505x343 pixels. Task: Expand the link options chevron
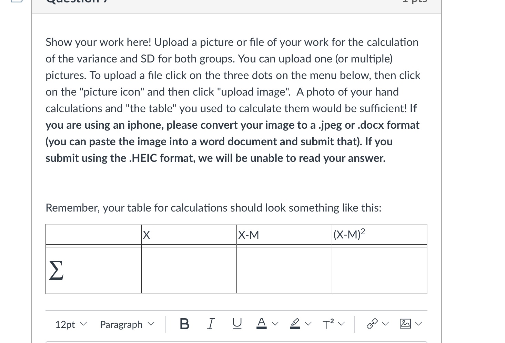[385, 324]
